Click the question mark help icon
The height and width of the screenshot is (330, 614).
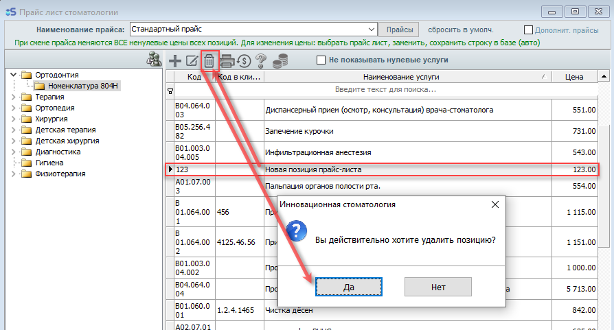(260, 60)
